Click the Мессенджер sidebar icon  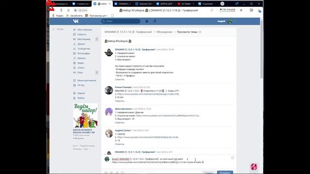tap(74, 39)
